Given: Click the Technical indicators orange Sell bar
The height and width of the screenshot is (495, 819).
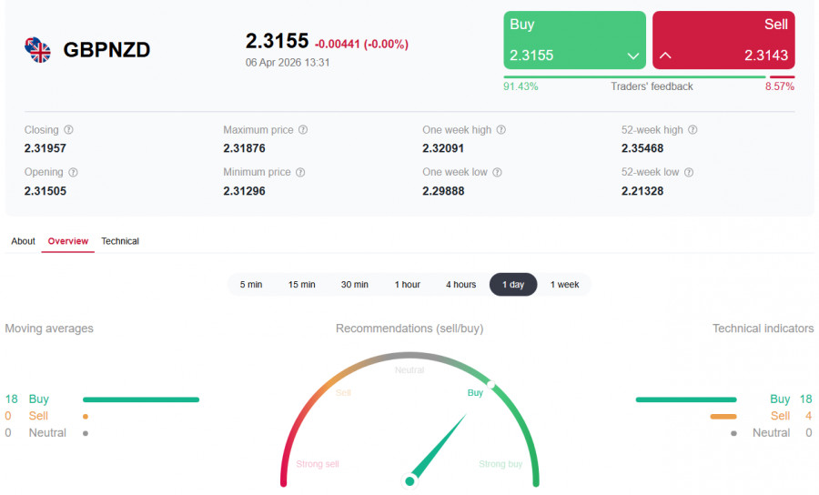Looking at the screenshot, I should click(x=723, y=417).
